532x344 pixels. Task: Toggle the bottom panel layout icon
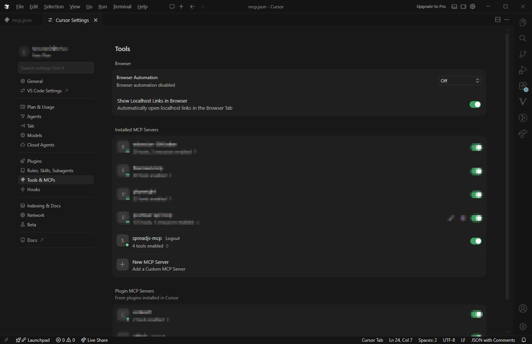454,6
